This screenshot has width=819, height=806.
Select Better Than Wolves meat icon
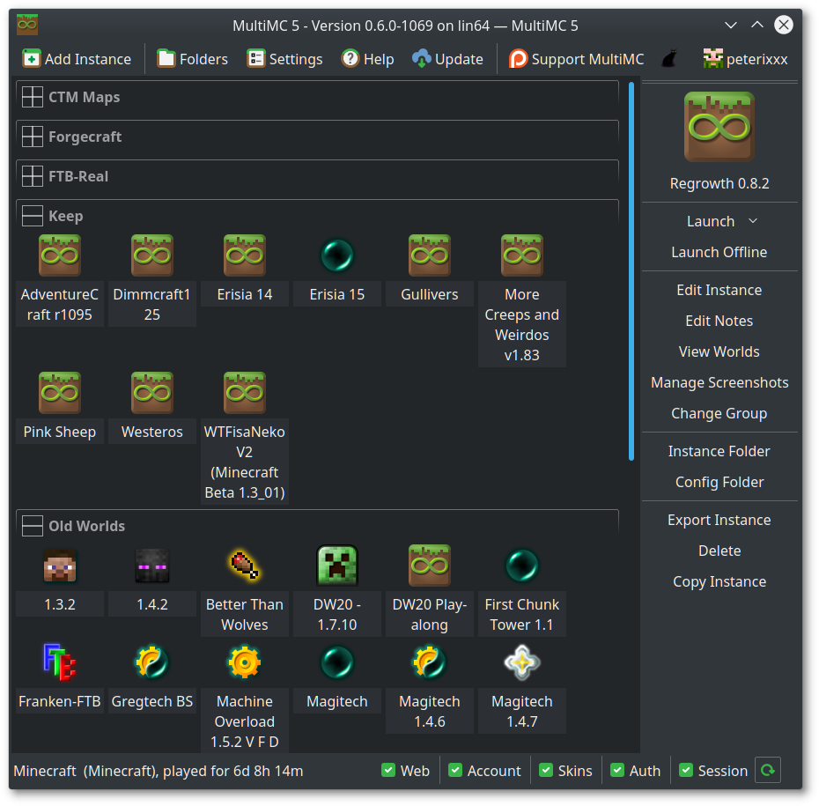coord(245,566)
